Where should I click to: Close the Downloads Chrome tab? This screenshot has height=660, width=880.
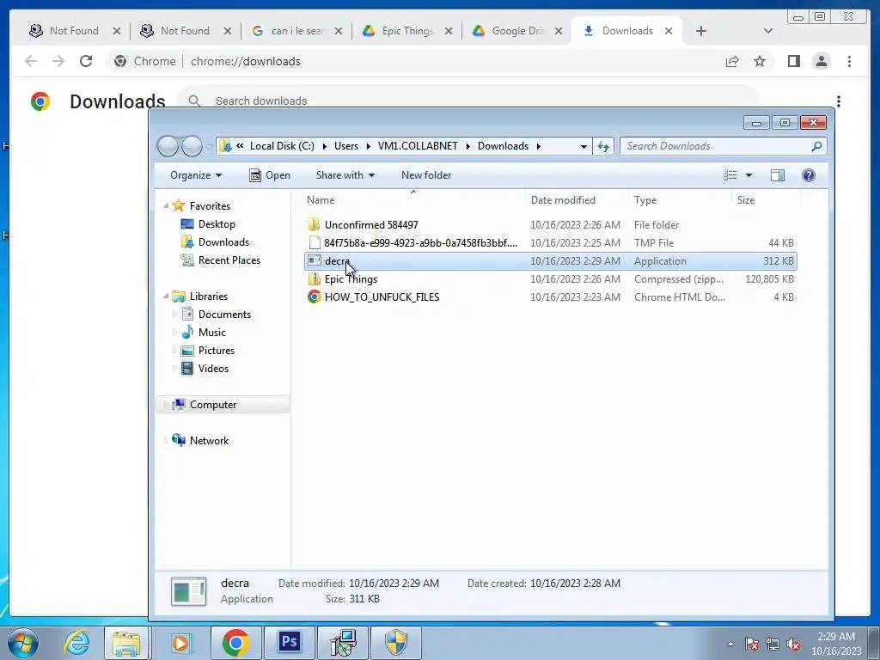click(x=669, y=31)
